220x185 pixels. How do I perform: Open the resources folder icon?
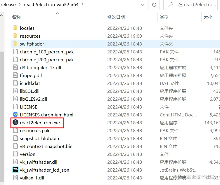15,36
